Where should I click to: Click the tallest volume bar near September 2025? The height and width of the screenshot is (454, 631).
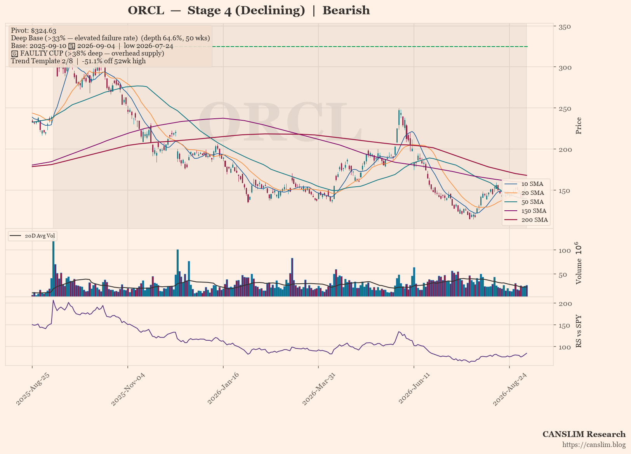54,268
